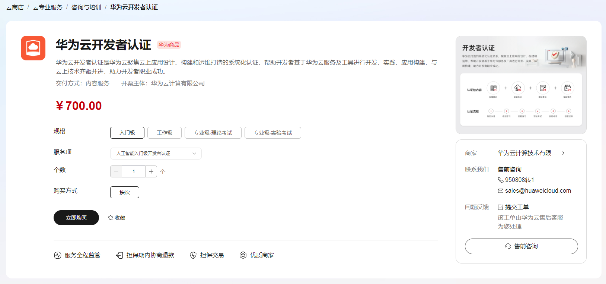This screenshot has height=284, width=606.
Task: Expand the merchant details arrow beside 华为云计算技术有限…
Action: tap(564, 153)
